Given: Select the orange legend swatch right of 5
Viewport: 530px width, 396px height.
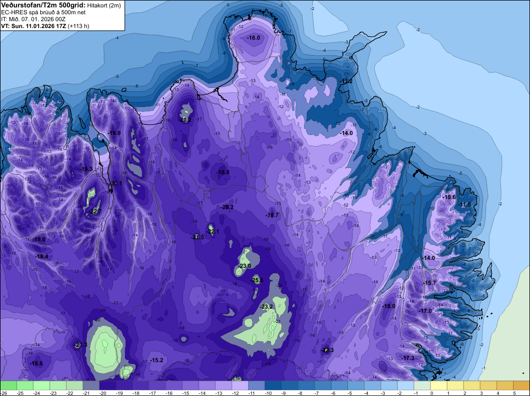Looking at the screenshot, I should point(522,385).
